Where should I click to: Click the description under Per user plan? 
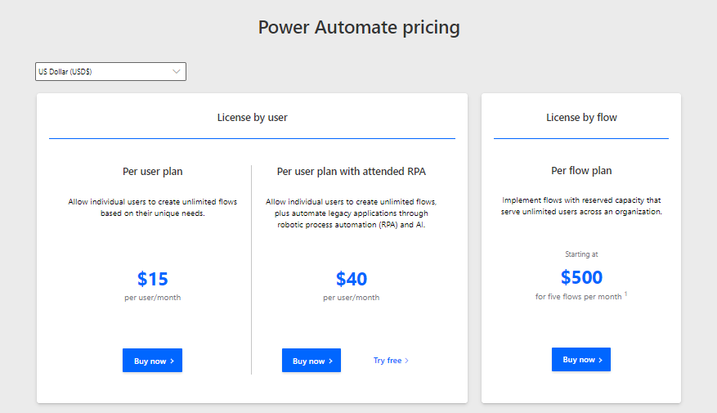[152, 207]
